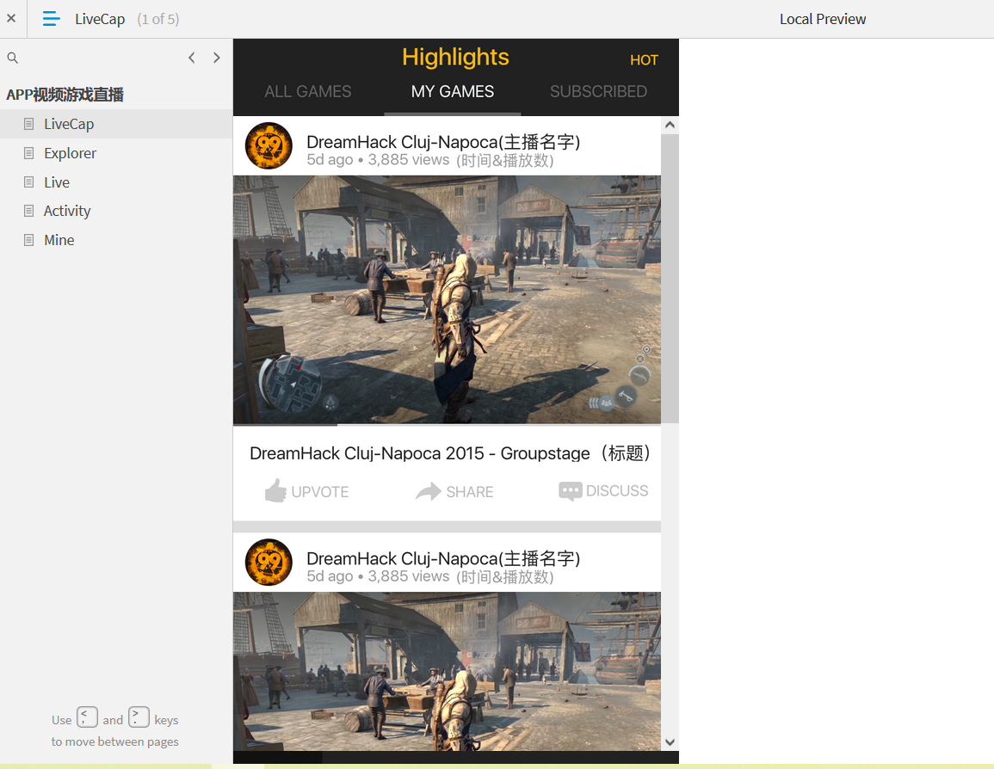This screenshot has width=994, height=769.
Task: Upvote the first post with thumbs-up icon
Action: pos(275,491)
